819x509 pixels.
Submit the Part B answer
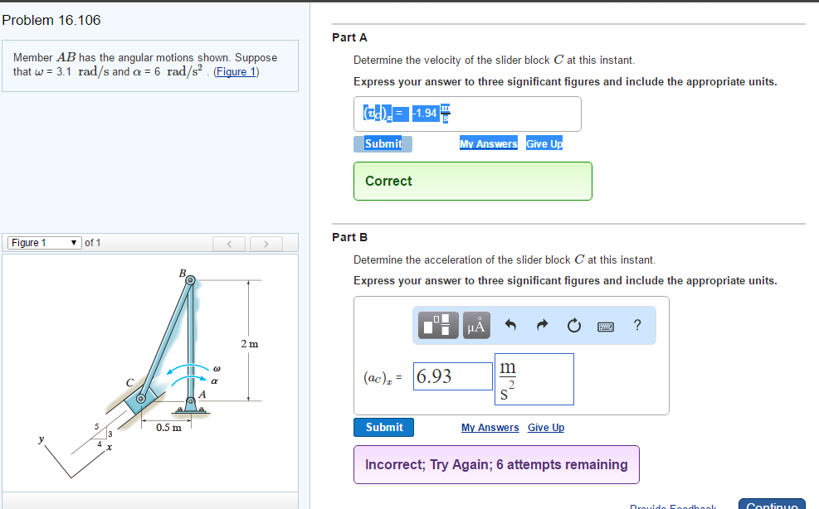pyautogui.click(x=383, y=427)
